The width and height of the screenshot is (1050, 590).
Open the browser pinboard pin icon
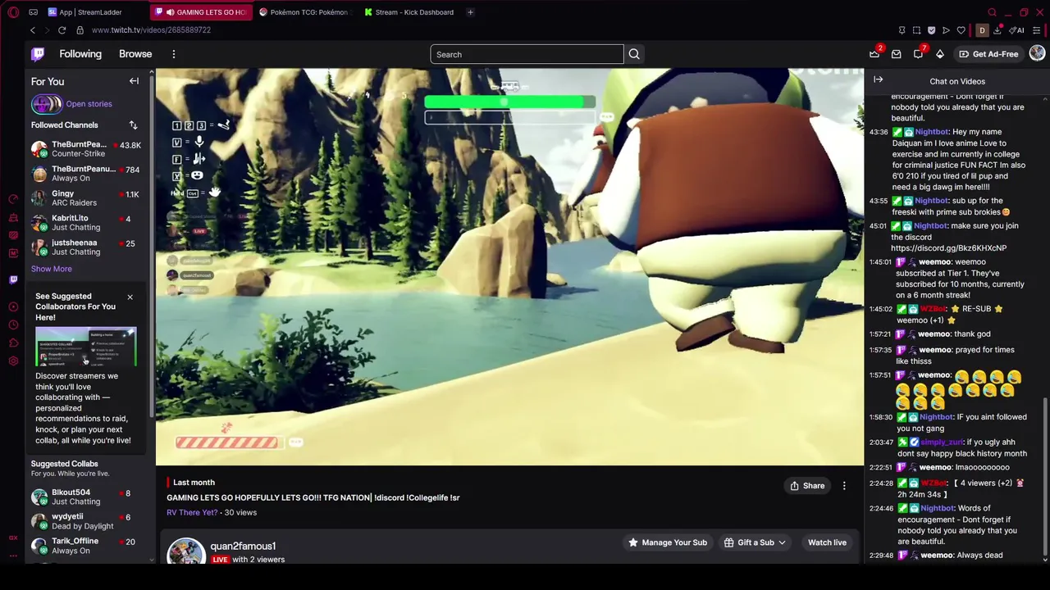pos(902,30)
